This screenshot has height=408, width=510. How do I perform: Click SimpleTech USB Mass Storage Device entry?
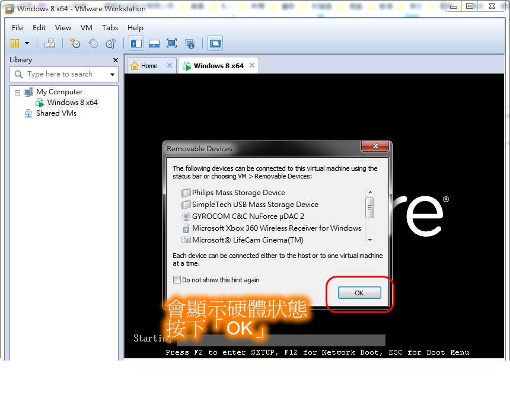click(255, 205)
